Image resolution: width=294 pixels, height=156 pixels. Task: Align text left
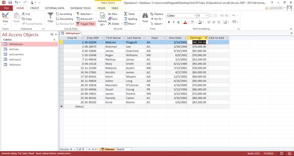pyautogui.click(x=209, y=22)
